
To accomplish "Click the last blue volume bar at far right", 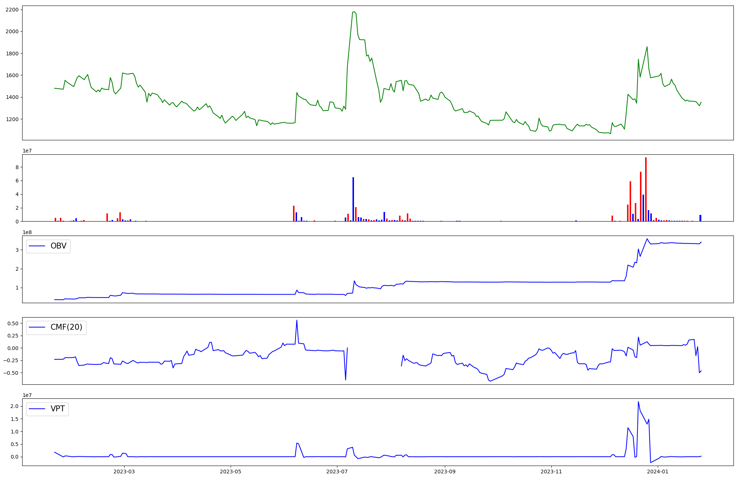I will (700, 218).
